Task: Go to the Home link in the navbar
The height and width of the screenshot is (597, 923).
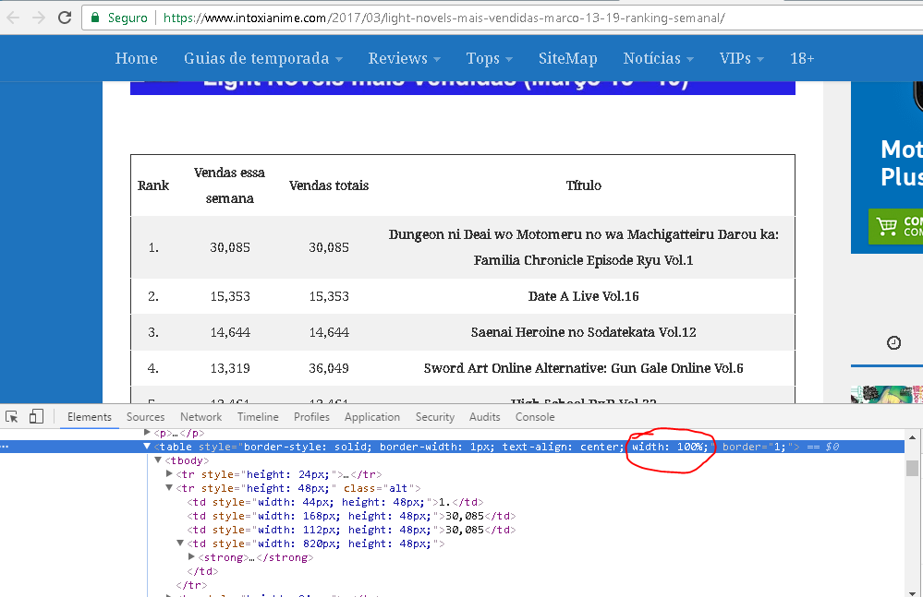Action: 136,58
